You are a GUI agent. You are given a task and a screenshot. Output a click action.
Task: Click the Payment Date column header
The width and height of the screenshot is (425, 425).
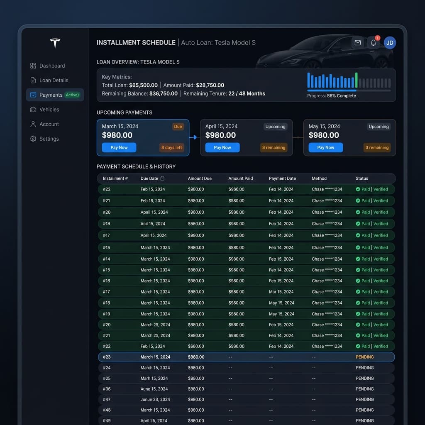point(282,178)
